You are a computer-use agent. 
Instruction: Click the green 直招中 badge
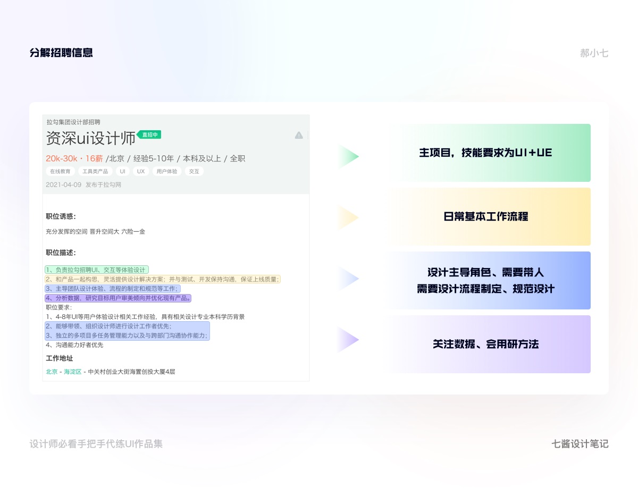[149, 135]
